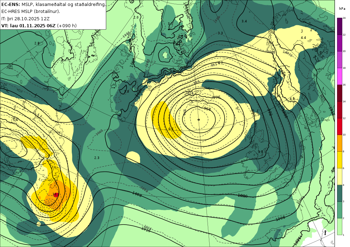Click the pink 16–18 hPa legend swatch

(339, 76)
